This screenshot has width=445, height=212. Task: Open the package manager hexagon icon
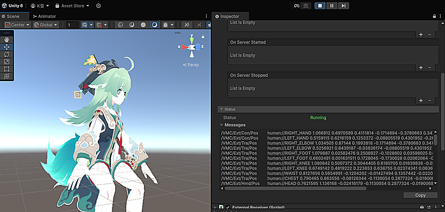pos(98,6)
